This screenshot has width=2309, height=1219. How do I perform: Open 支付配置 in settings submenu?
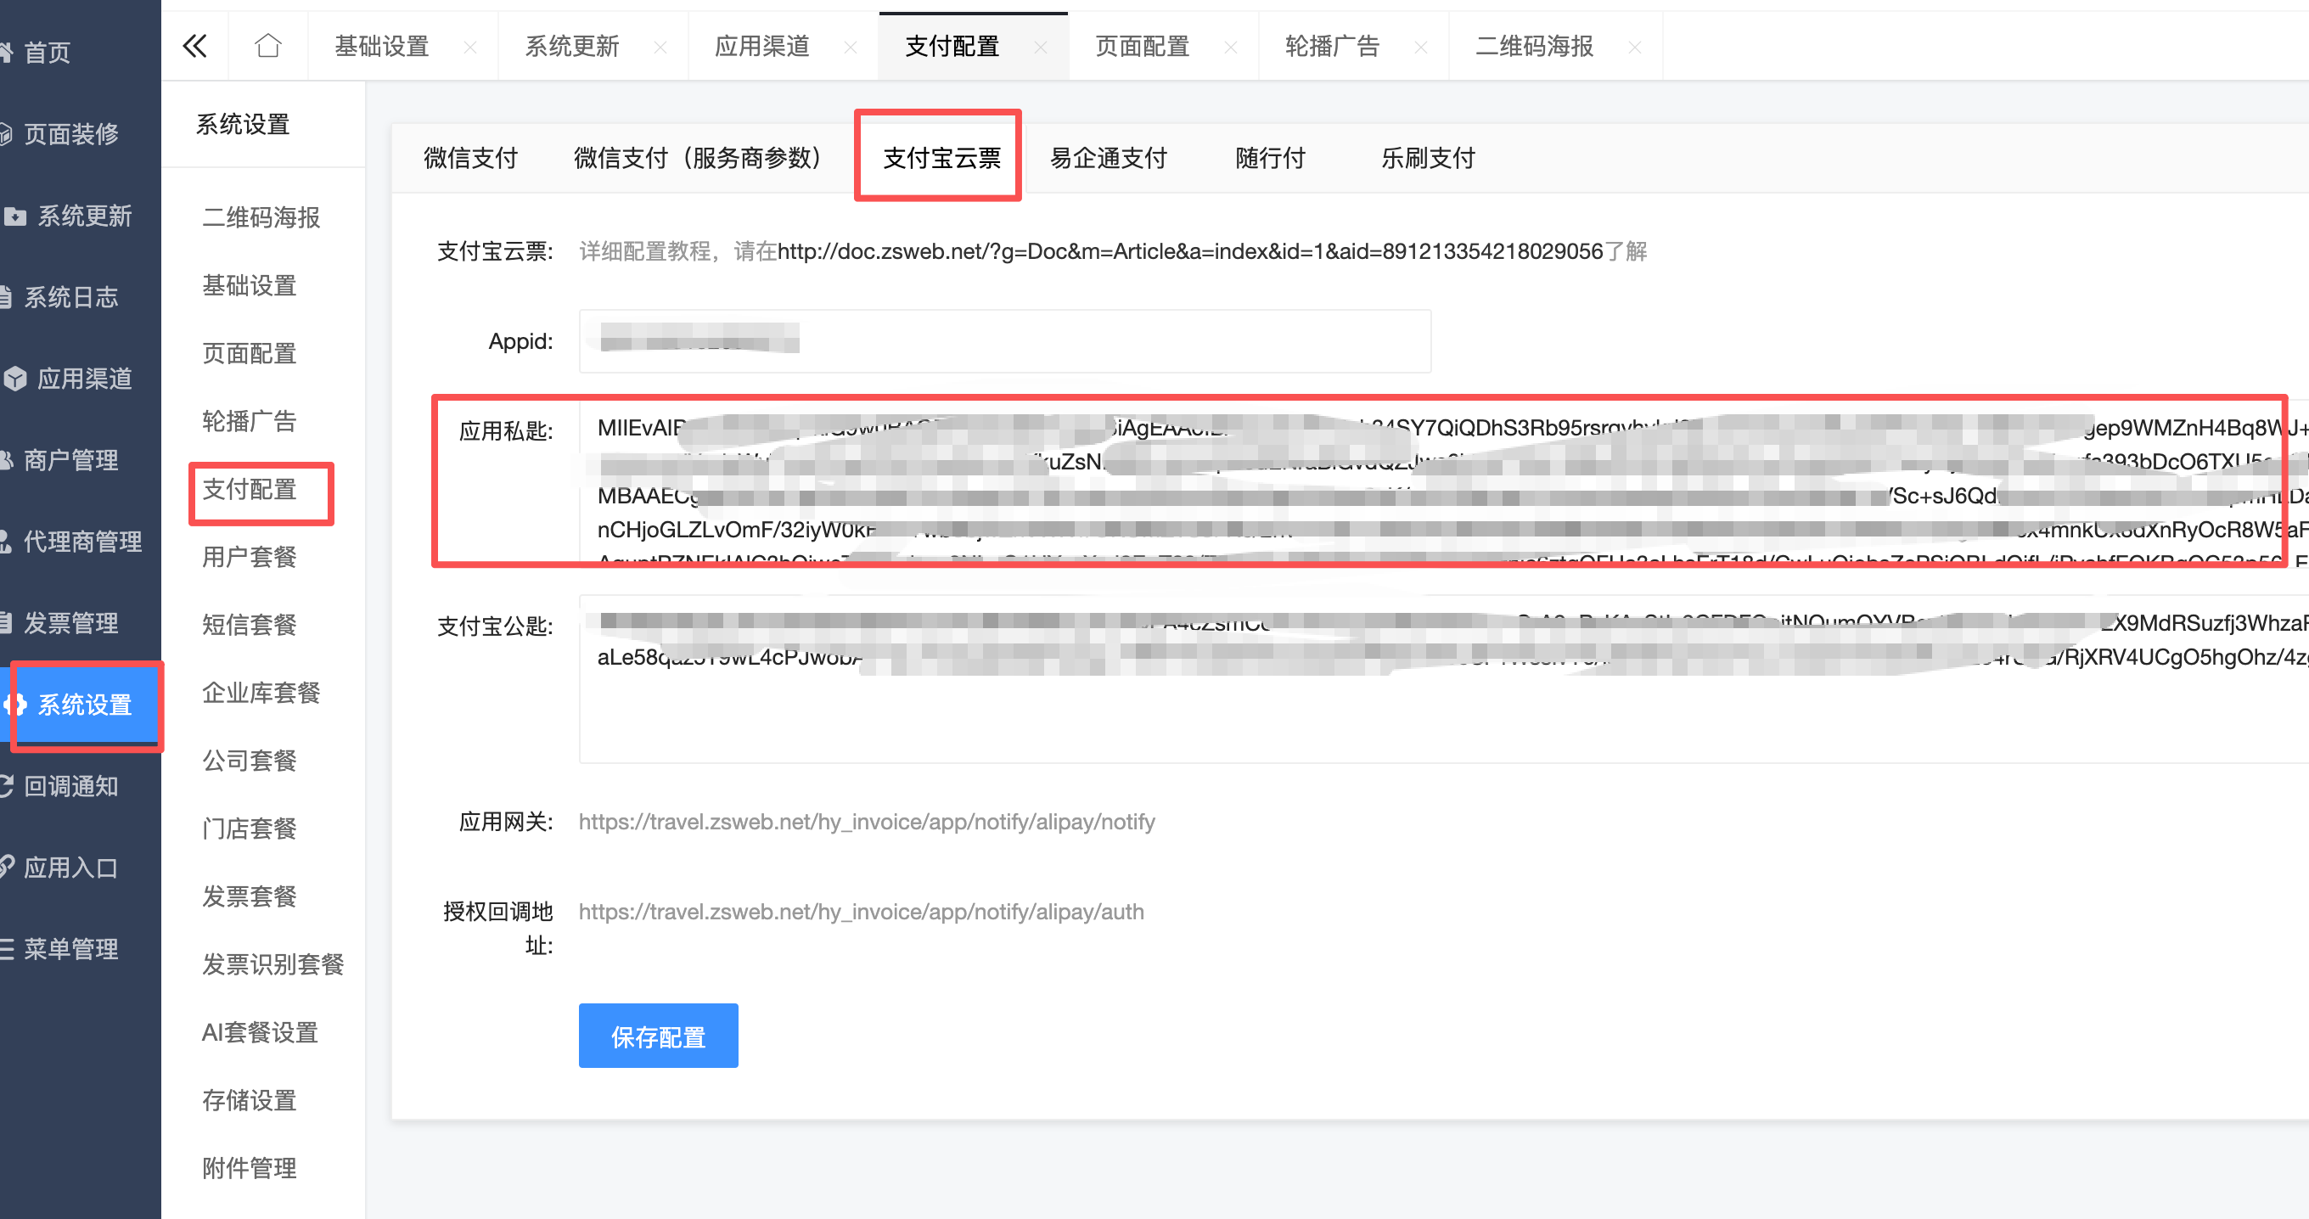[250, 488]
